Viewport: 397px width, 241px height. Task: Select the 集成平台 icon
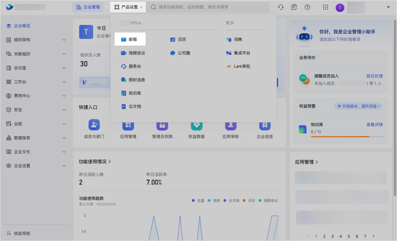pyautogui.click(x=229, y=53)
